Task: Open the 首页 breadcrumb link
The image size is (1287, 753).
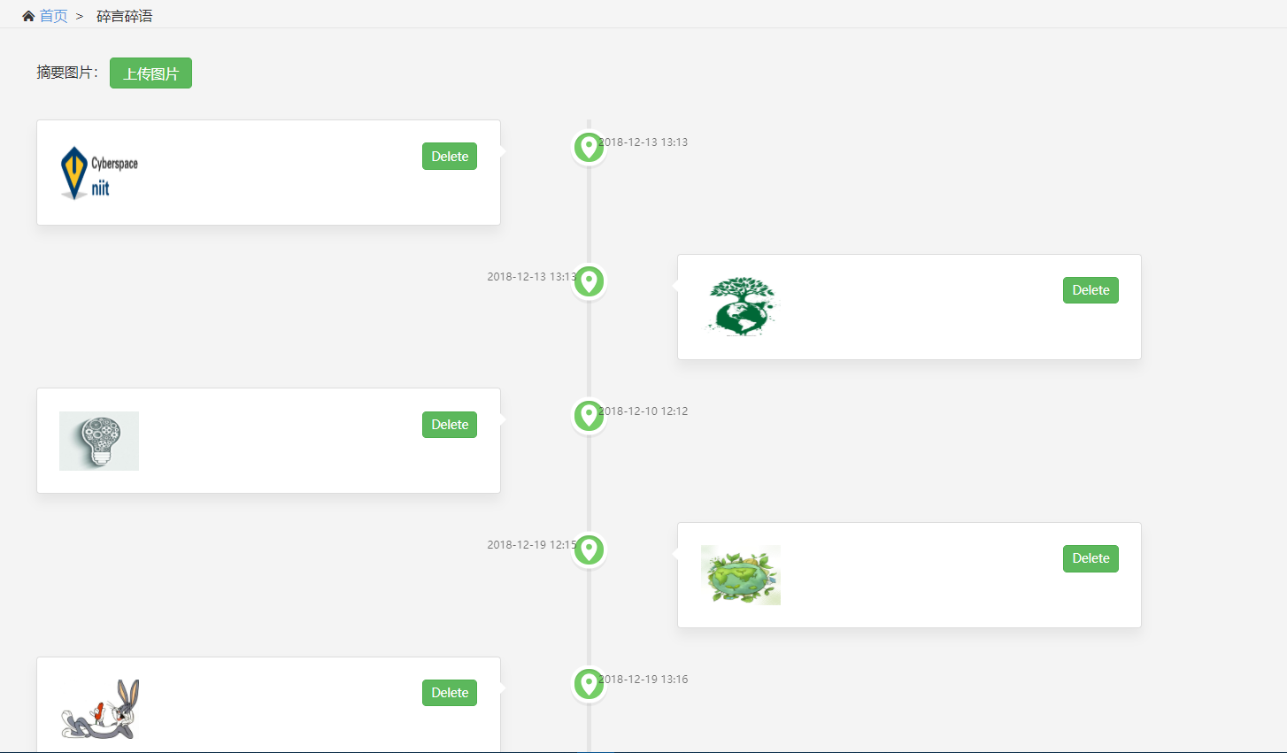Action: [53, 16]
